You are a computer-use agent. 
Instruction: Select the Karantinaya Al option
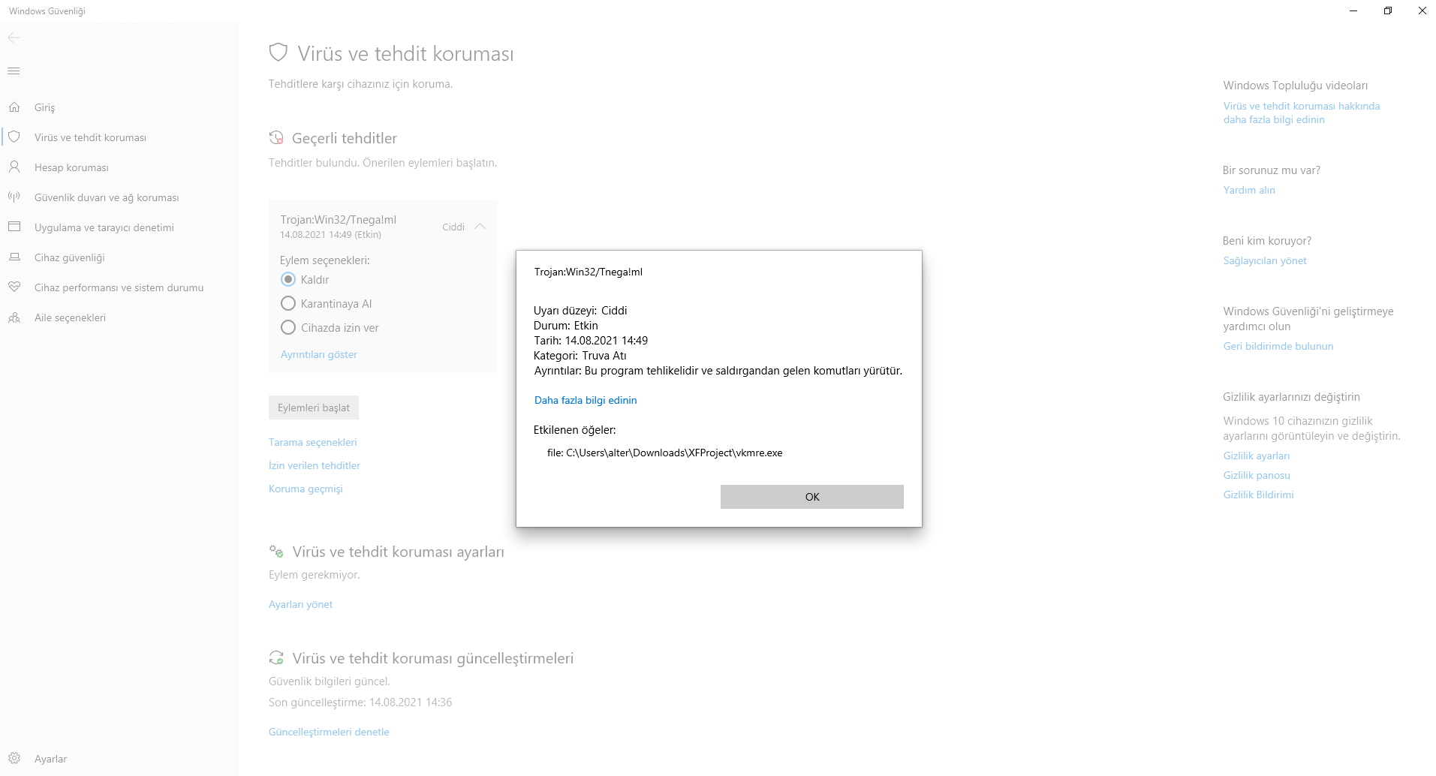[x=288, y=303]
